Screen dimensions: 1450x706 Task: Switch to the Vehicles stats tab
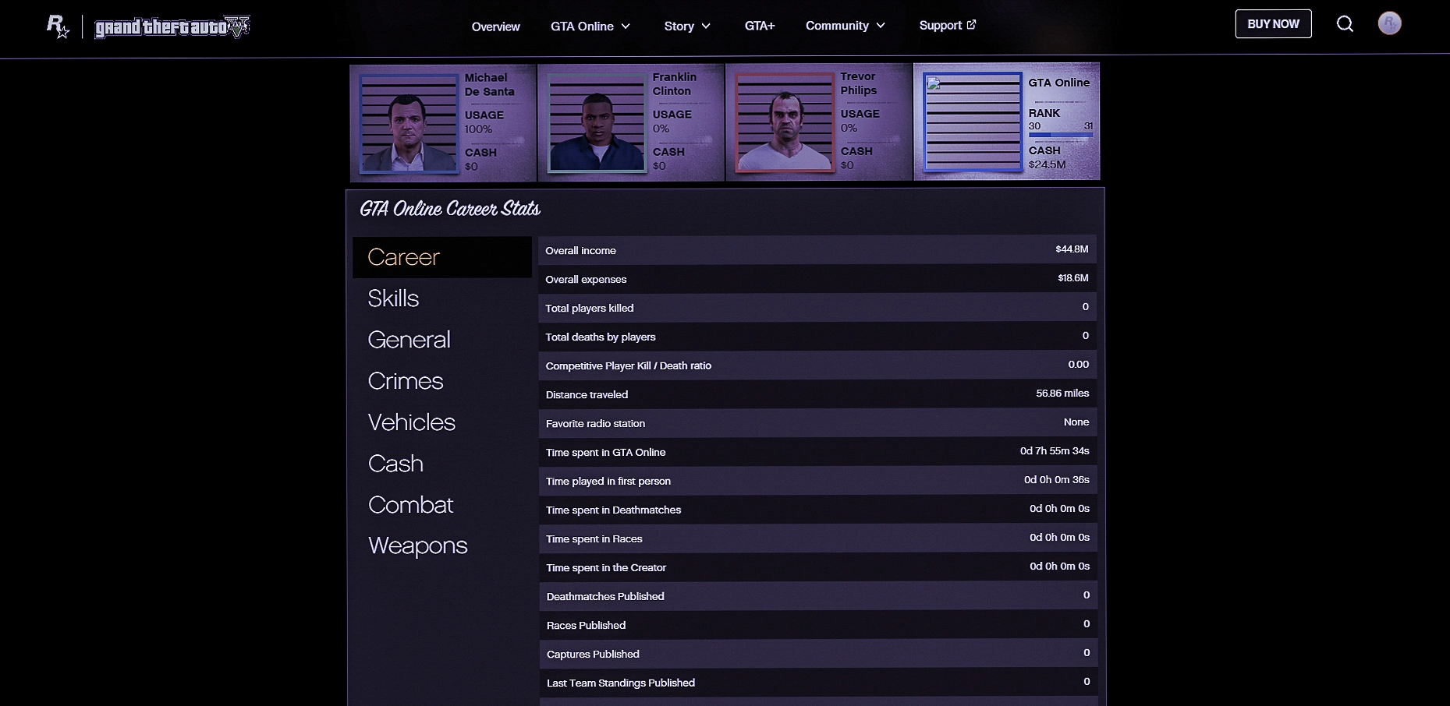coord(411,422)
